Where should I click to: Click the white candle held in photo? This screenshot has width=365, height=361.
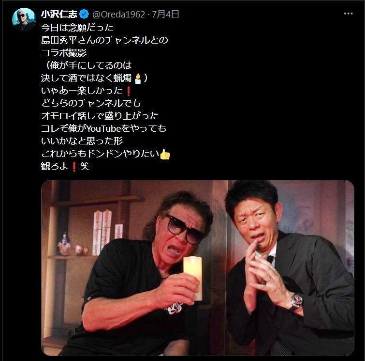pyautogui.click(x=193, y=278)
